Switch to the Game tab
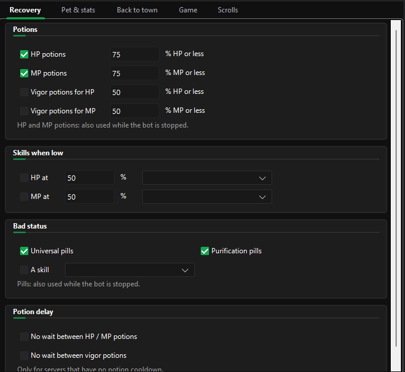This screenshot has width=405, height=372. 188,10
